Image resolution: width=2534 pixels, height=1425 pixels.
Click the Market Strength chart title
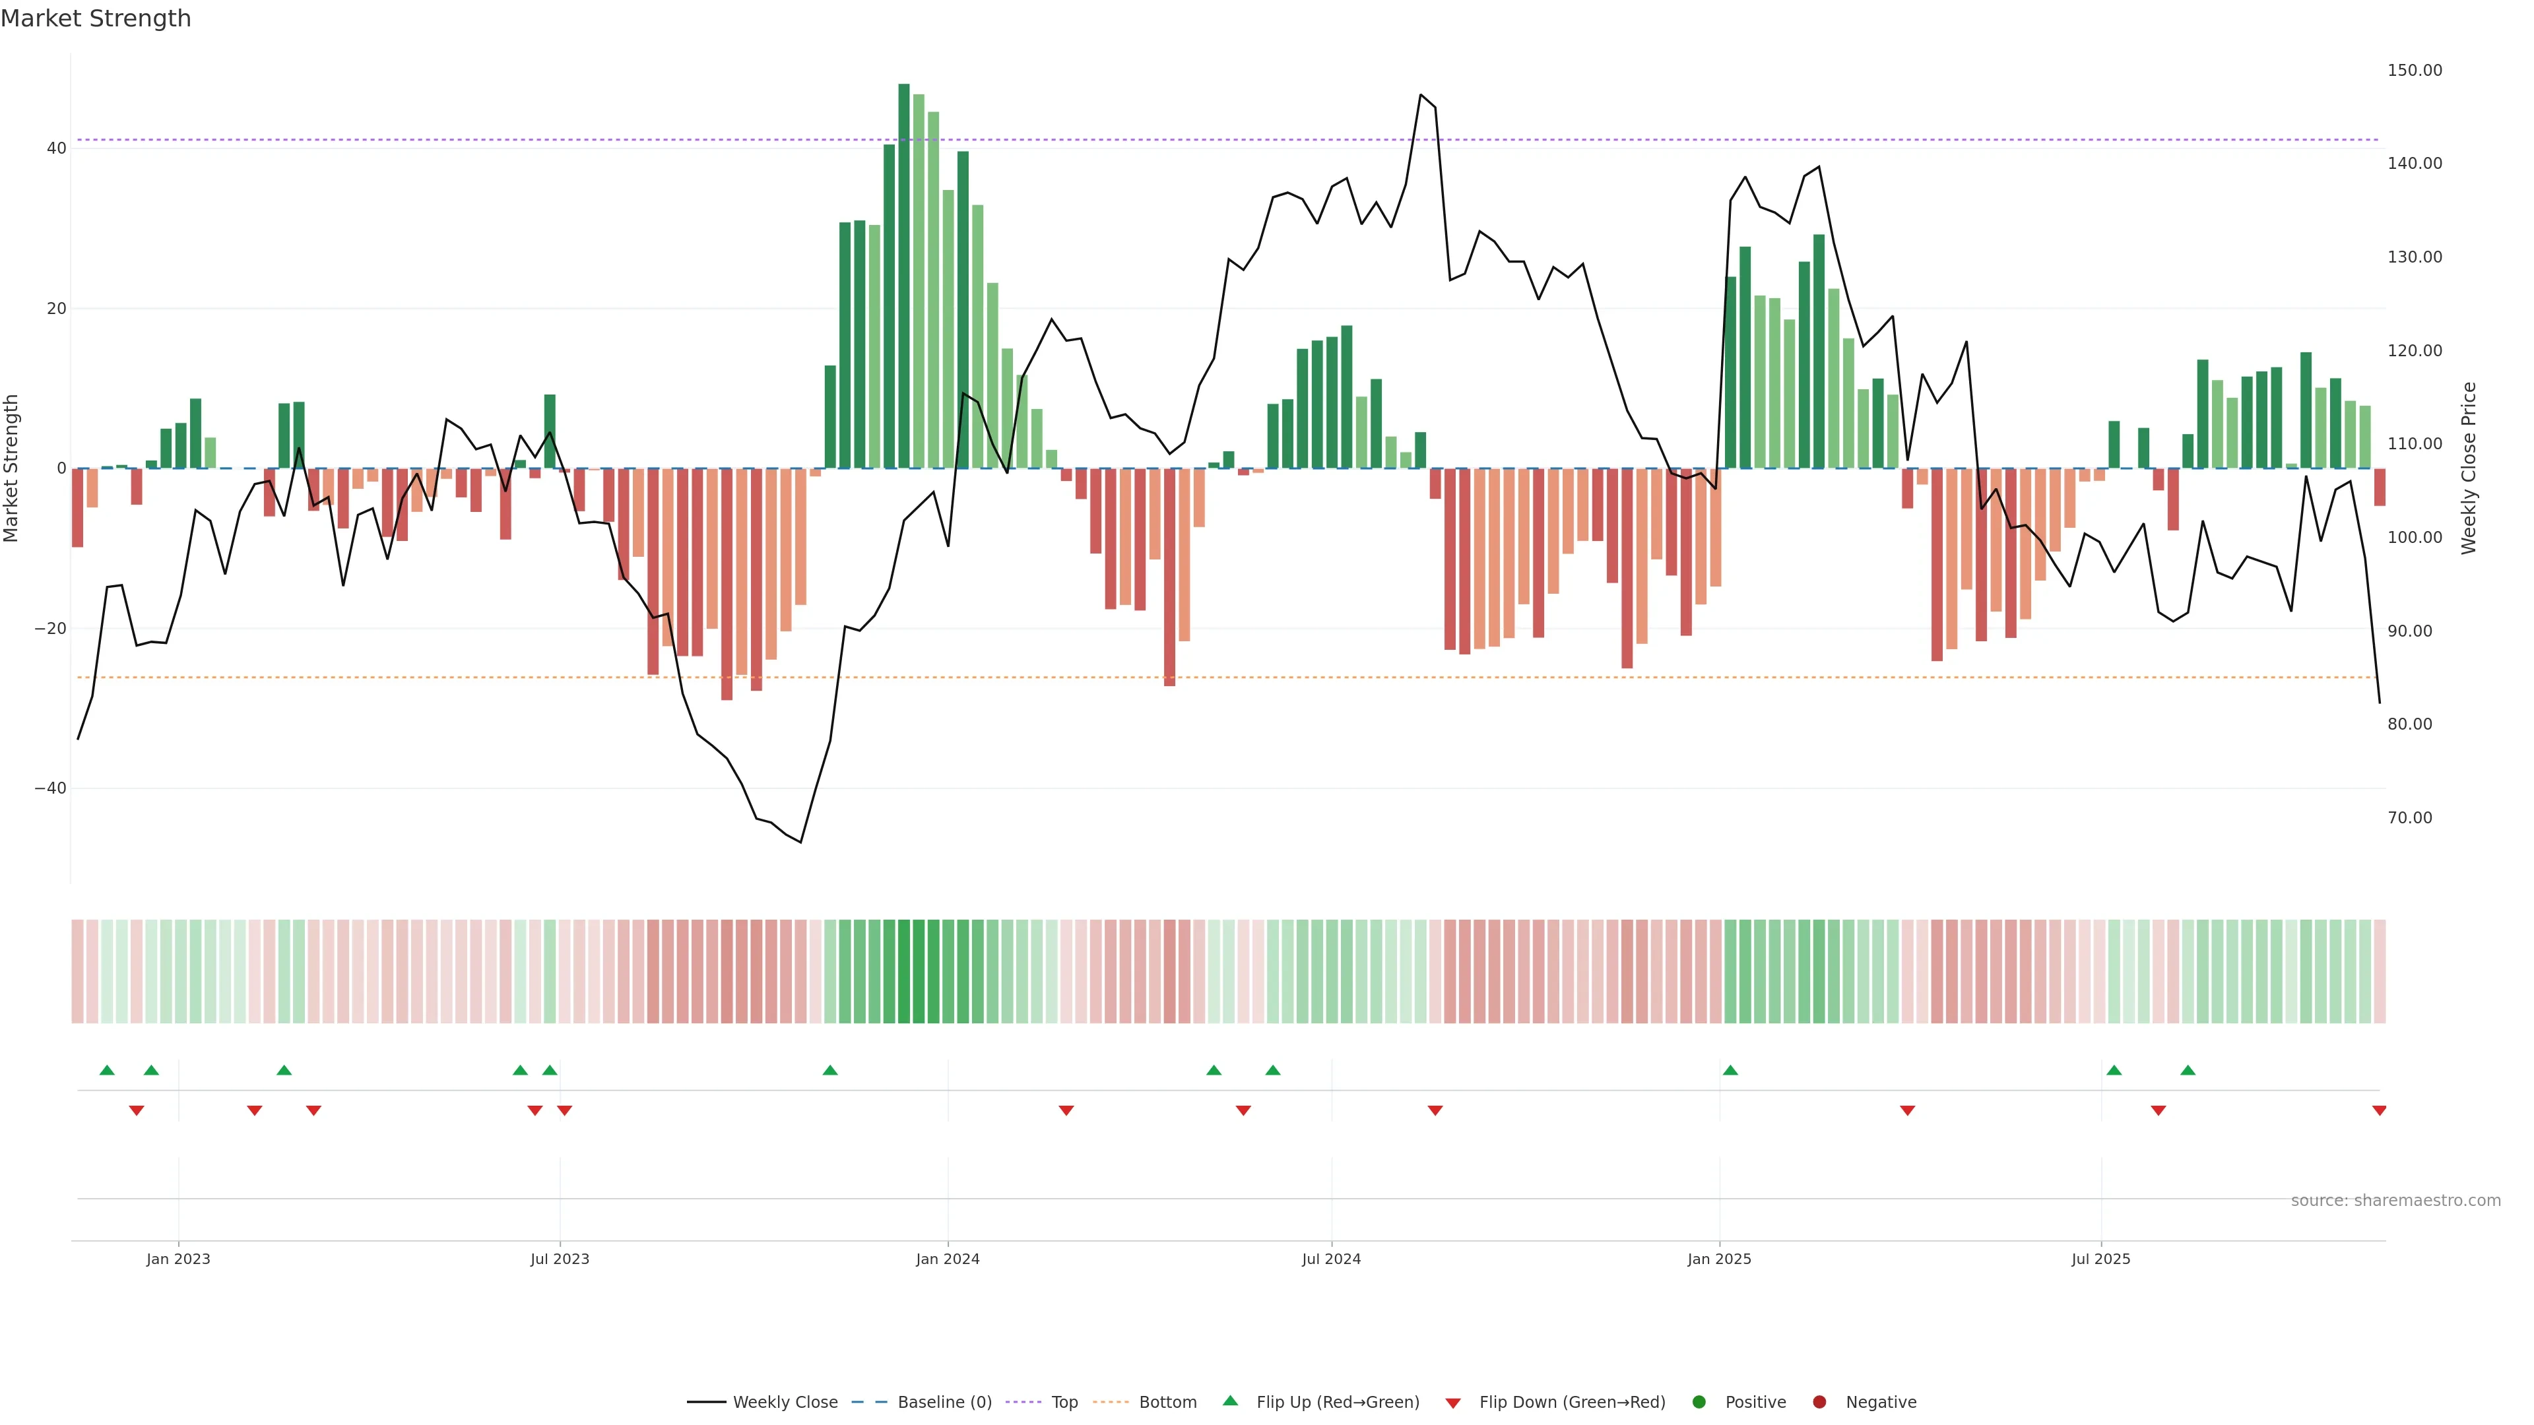point(96,18)
